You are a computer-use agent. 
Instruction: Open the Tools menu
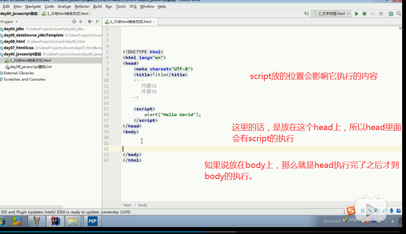121,6
